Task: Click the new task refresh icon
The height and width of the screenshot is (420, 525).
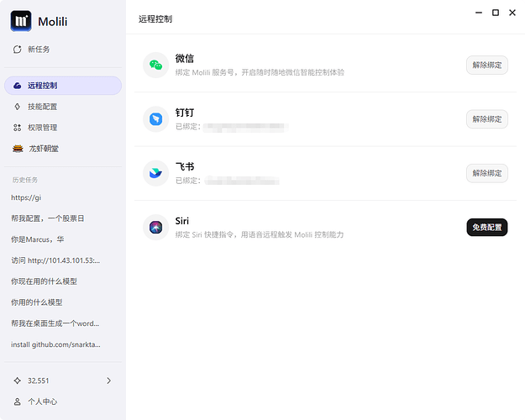Action: [17, 50]
